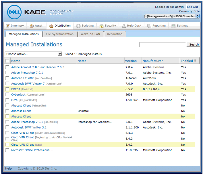Expand the Management HQ K1000 Console selector

(172, 16)
